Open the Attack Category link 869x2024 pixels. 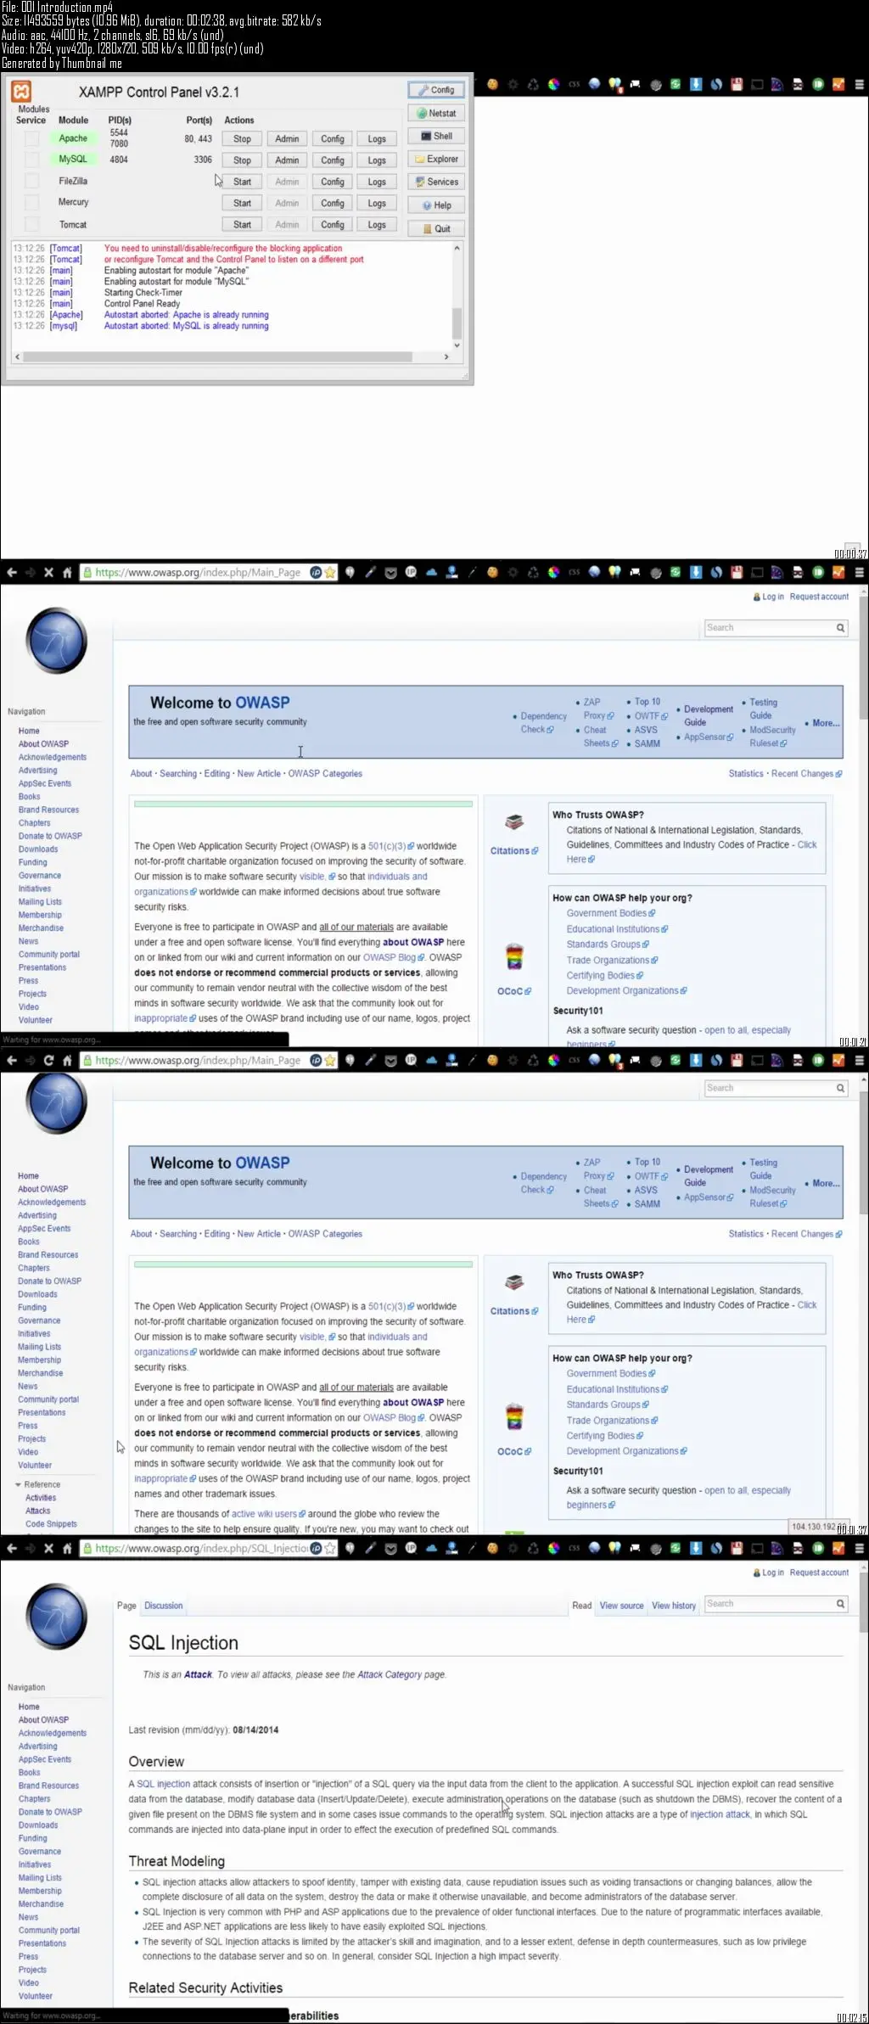[390, 1674]
